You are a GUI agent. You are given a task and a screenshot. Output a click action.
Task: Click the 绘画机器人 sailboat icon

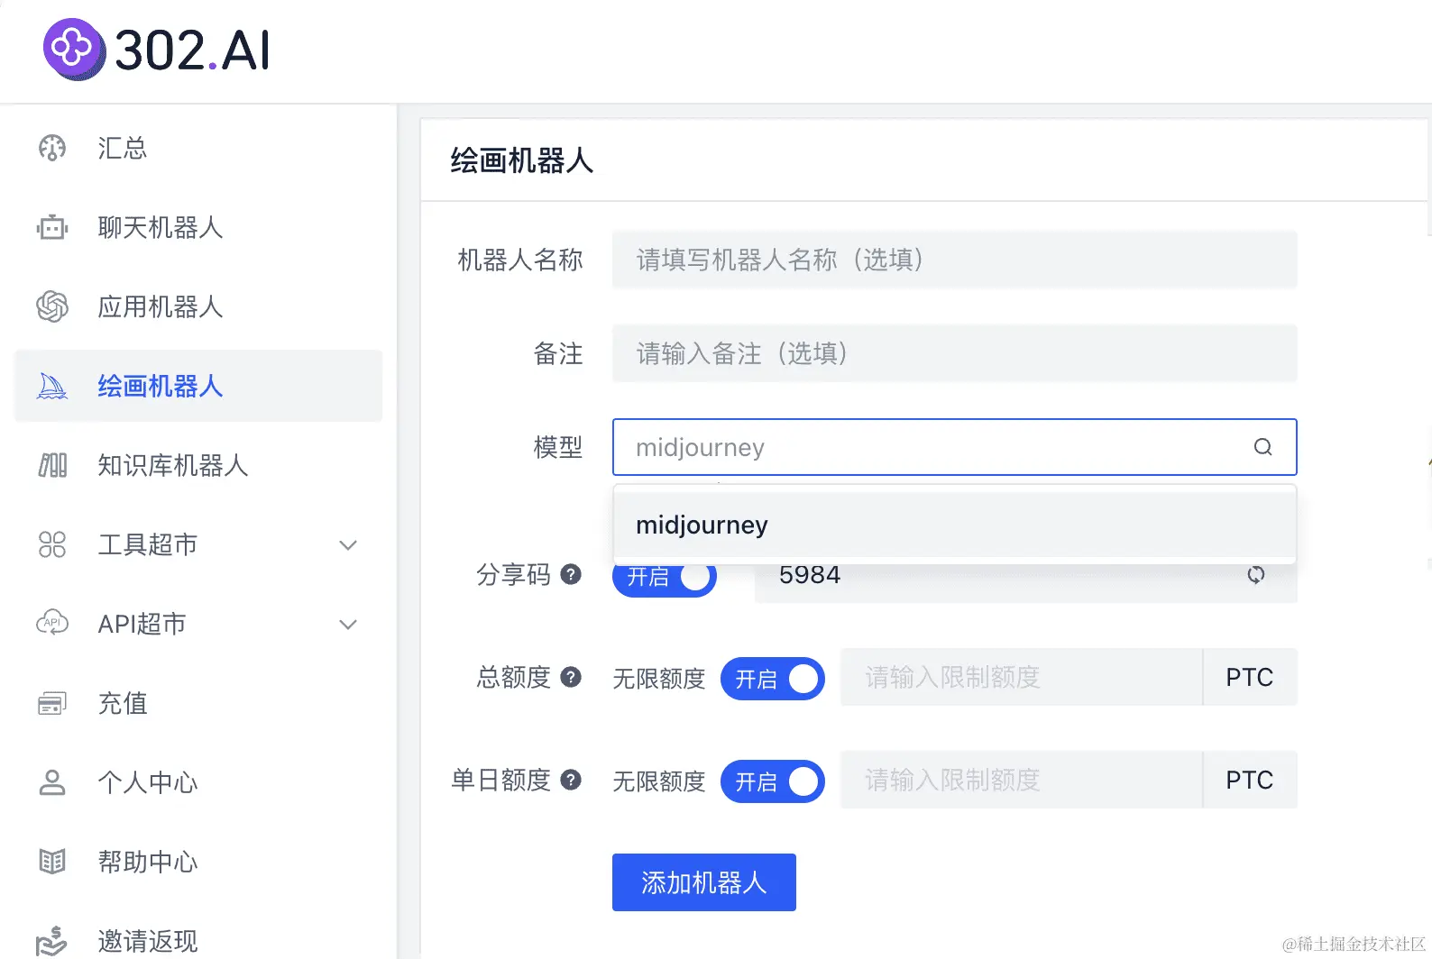pos(52,386)
